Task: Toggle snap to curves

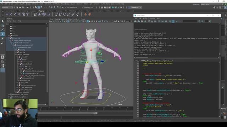Action: coord(52,7)
